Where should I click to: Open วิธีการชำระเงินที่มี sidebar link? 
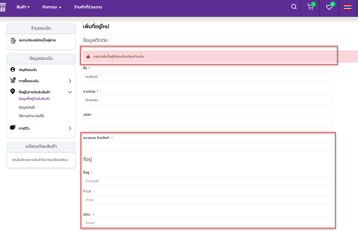point(31,116)
